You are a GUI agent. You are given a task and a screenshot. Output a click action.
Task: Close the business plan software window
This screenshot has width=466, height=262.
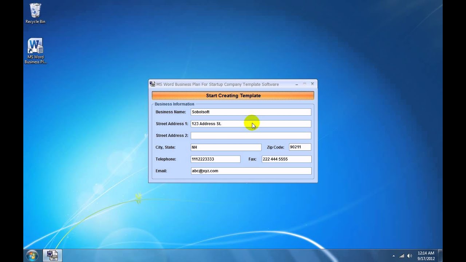(312, 84)
